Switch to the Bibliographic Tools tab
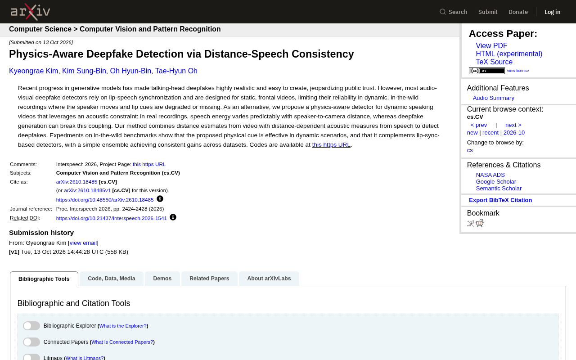 [x=44, y=279]
